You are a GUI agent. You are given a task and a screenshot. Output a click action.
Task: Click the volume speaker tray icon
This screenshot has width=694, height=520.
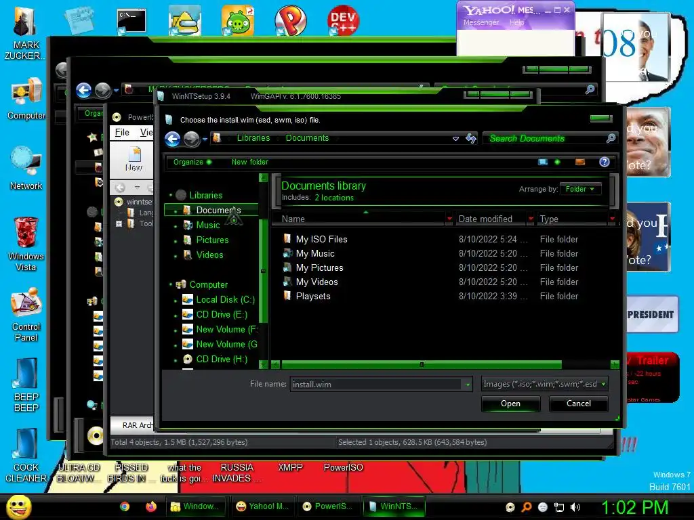tap(575, 507)
